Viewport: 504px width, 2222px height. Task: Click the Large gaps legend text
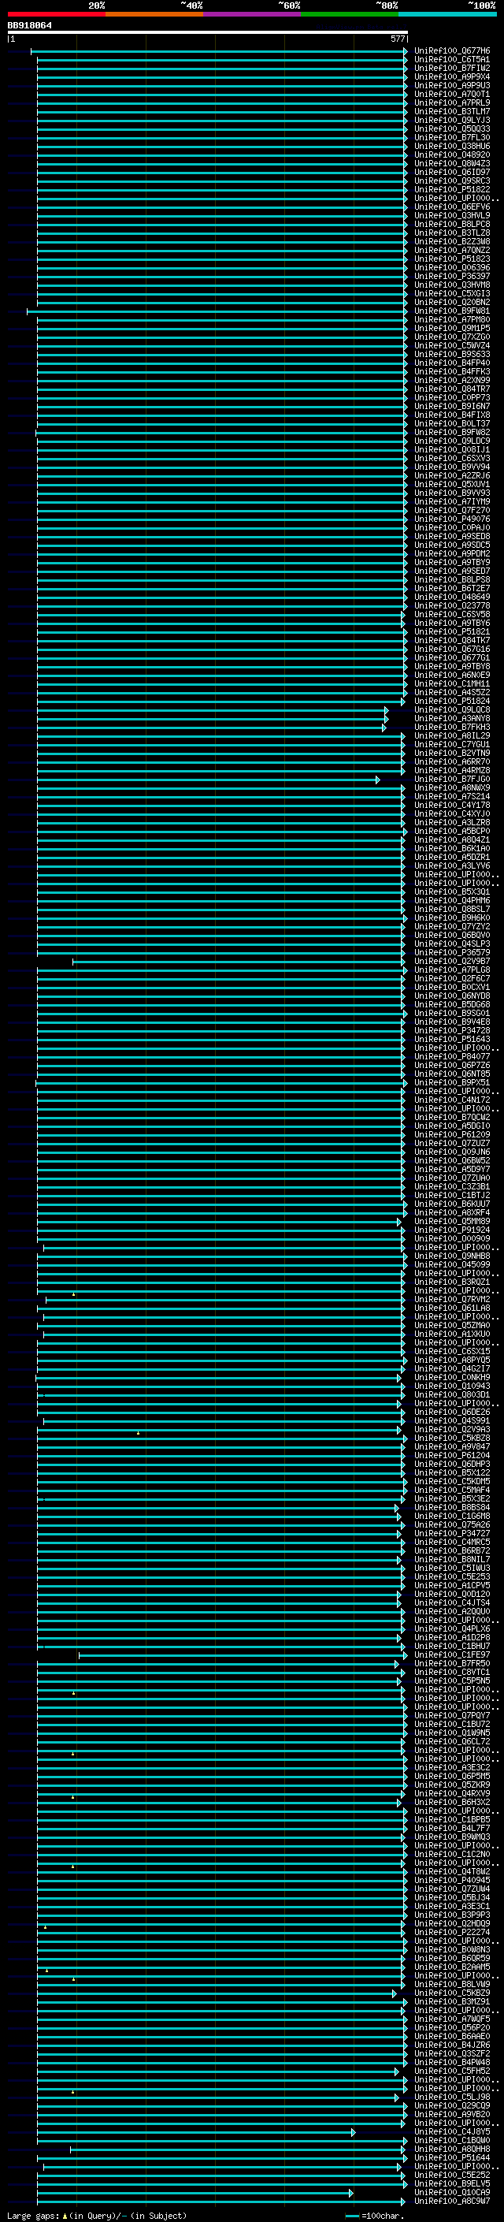(97, 2216)
